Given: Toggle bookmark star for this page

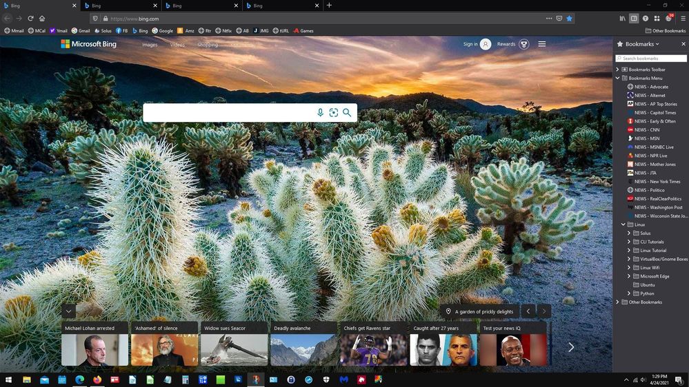Looking at the screenshot, I should pyautogui.click(x=569, y=19).
